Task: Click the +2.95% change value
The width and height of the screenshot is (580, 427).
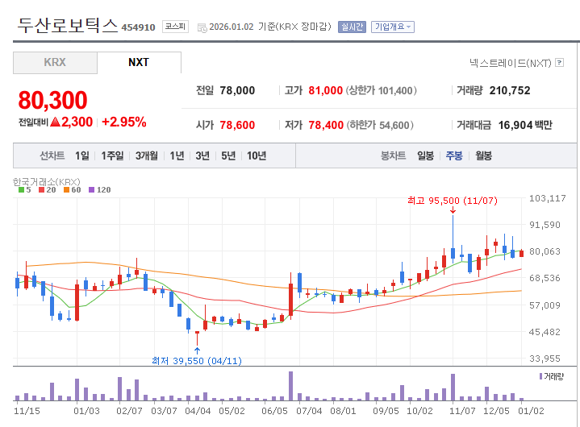Action: click(x=124, y=122)
